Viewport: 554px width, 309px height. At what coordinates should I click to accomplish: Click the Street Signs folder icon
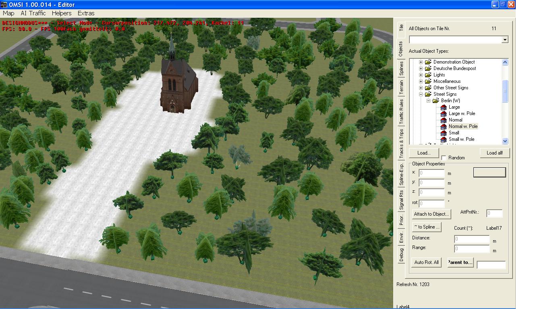[x=428, y=94]
